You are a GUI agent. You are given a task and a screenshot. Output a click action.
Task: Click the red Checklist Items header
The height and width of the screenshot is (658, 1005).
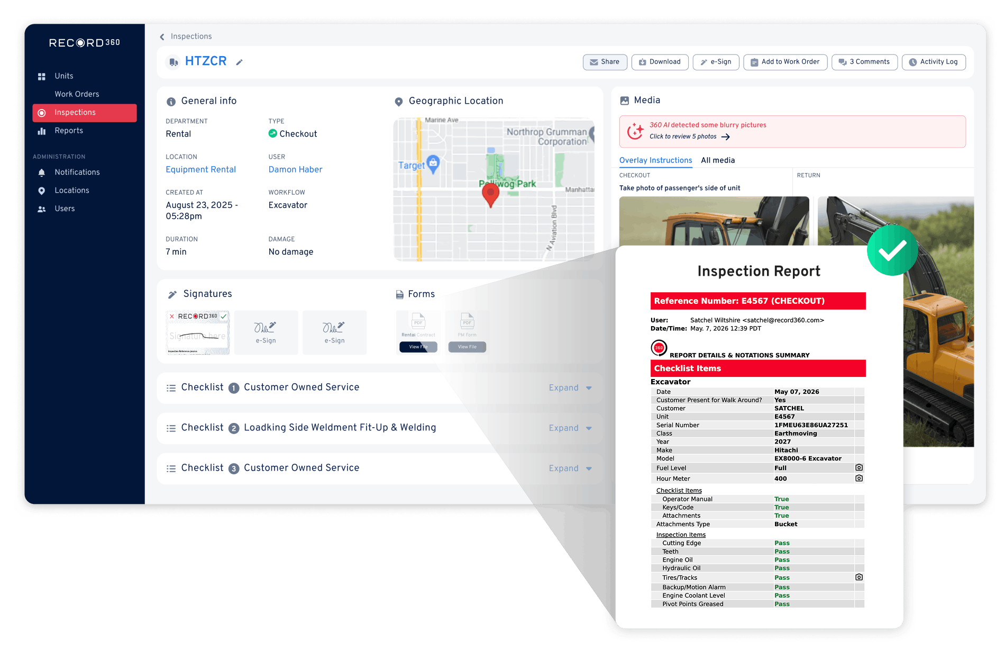pos(758,368)
